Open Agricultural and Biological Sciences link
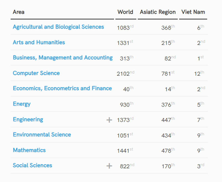This screenshot has width=222, height=182. tap(58, 27)
